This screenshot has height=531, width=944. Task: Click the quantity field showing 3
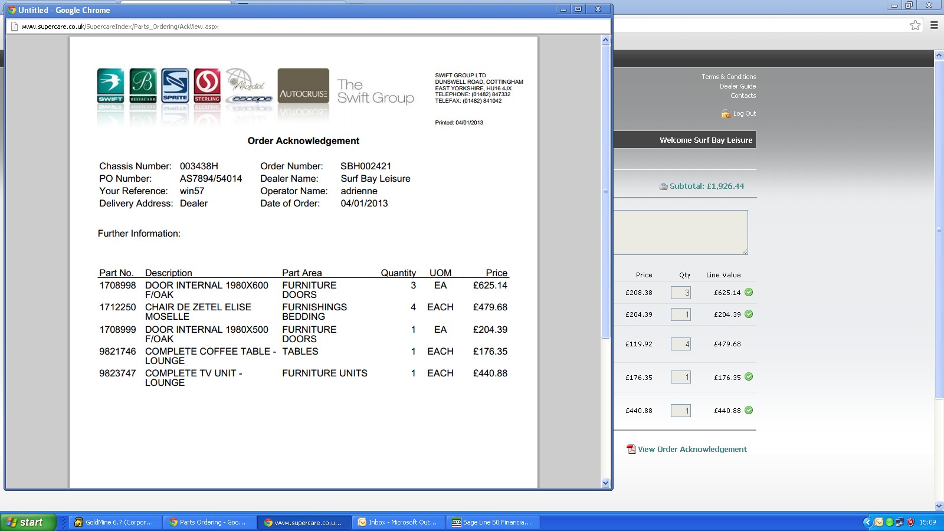click(x=681, y=293)
